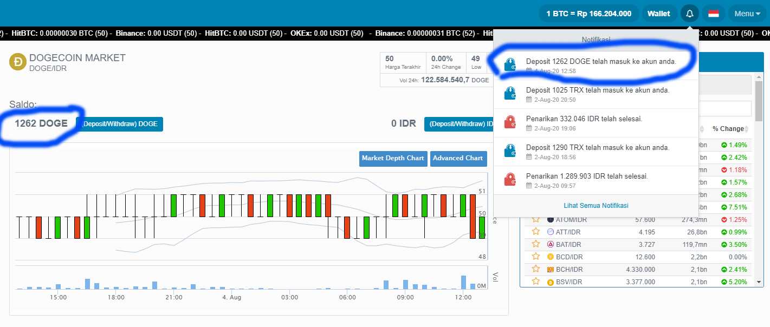
Task: Favorite the BCH/IDR pair star
Action: click(x=536, y=269)
